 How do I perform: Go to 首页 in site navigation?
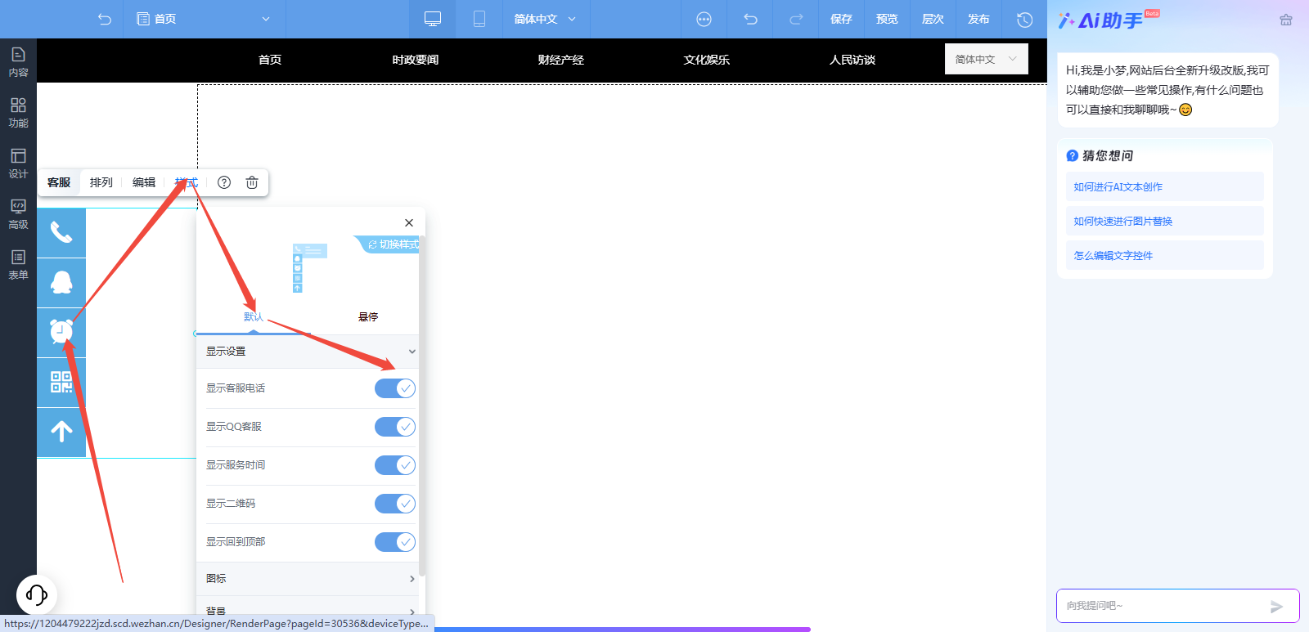coord(270,60)
